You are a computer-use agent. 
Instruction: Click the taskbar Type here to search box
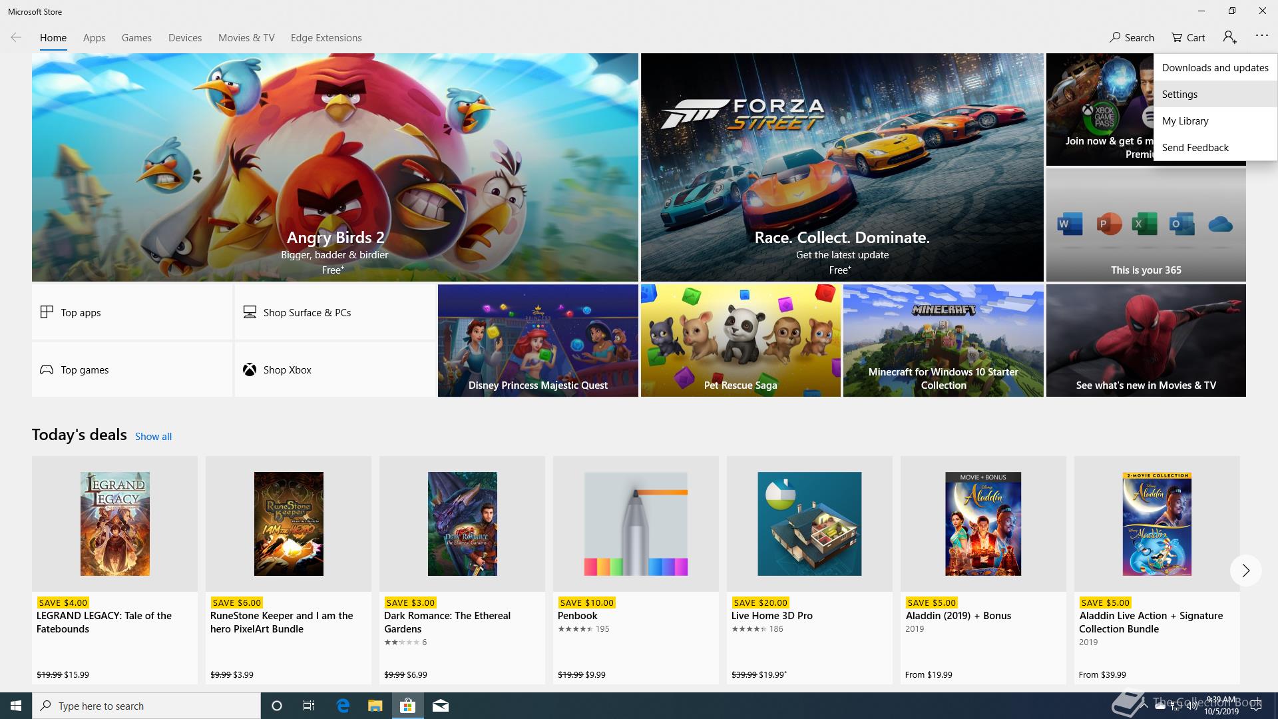(x=146, y=706)
